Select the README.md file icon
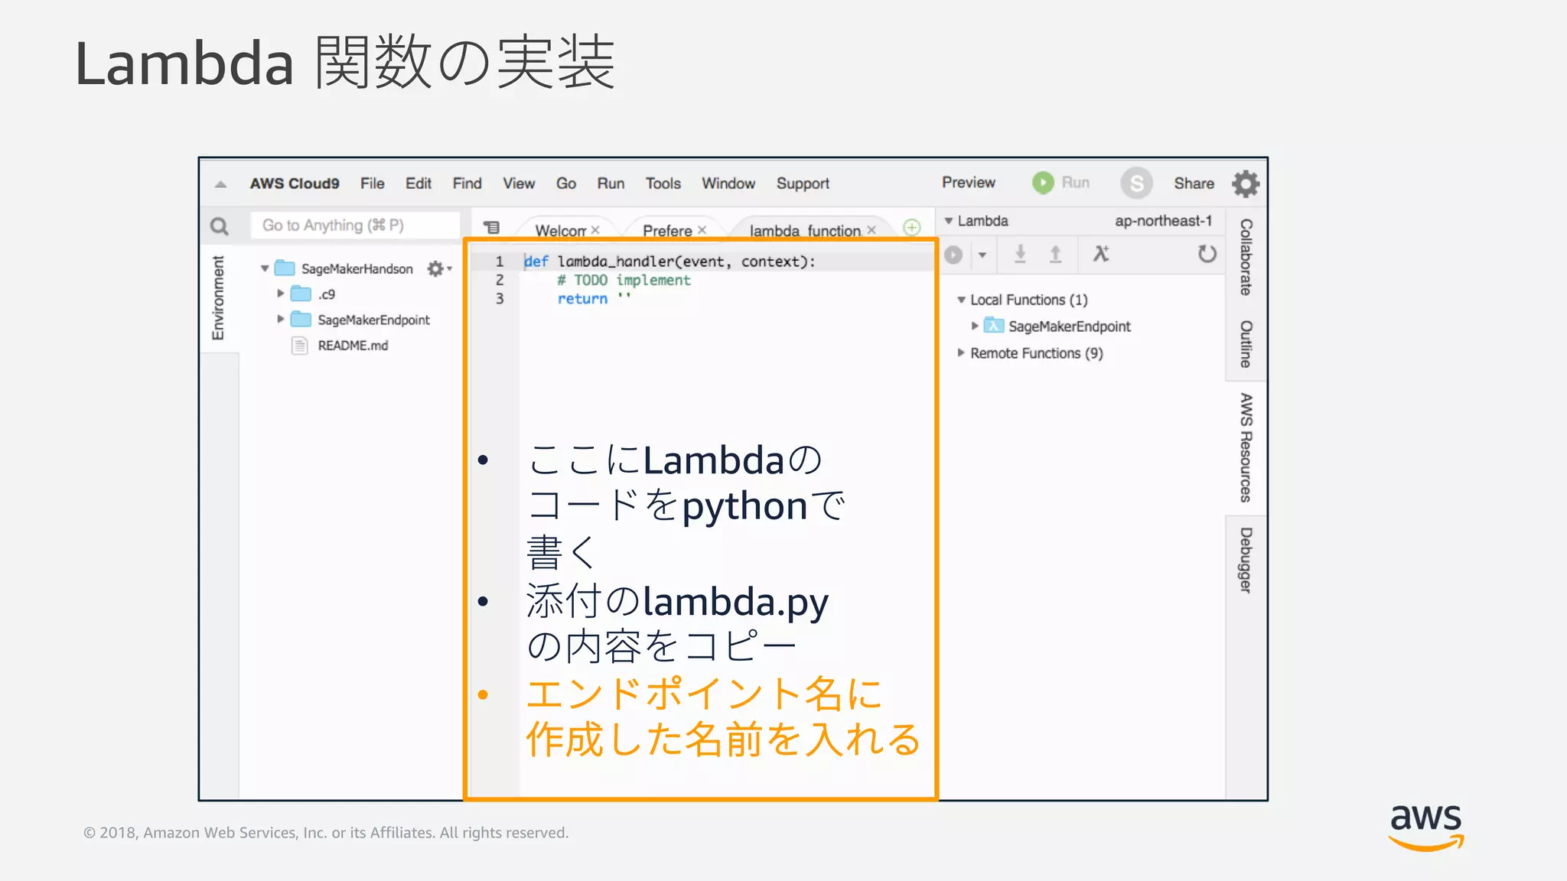 pos(300,346)
